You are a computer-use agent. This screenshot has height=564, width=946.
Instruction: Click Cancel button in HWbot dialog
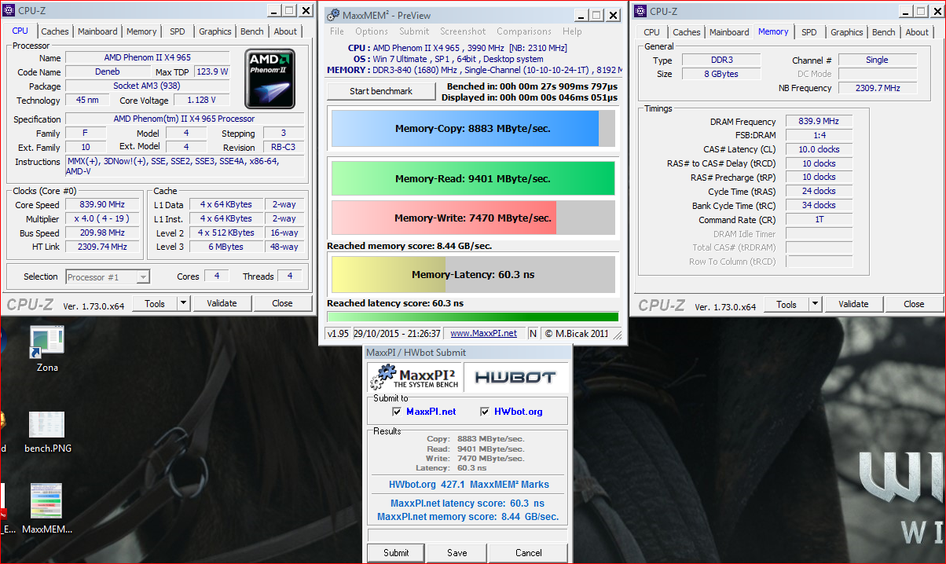click(x=529, y=552)
